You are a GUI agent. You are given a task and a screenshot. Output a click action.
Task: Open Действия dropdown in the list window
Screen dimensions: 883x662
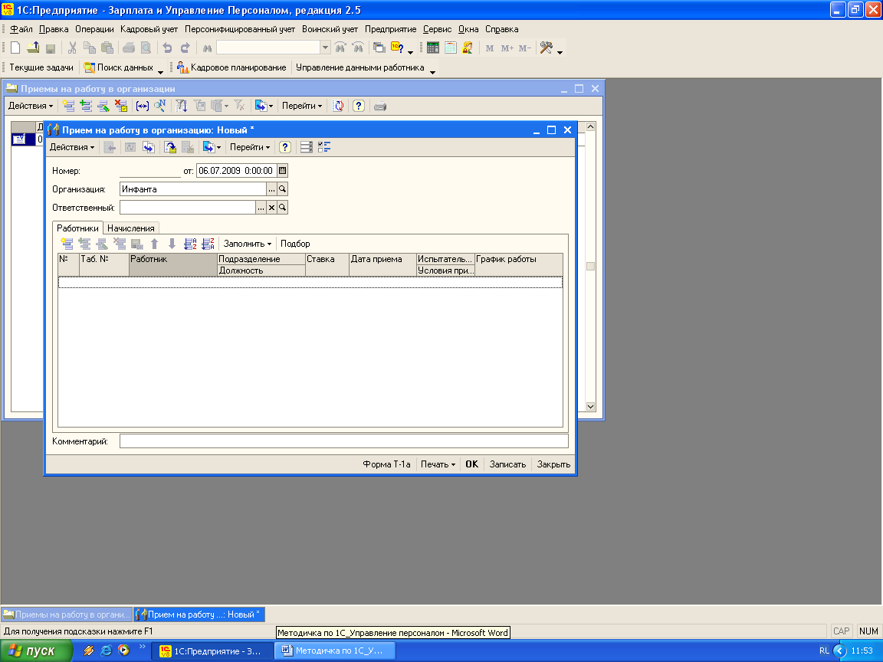(x=31, y=106)
